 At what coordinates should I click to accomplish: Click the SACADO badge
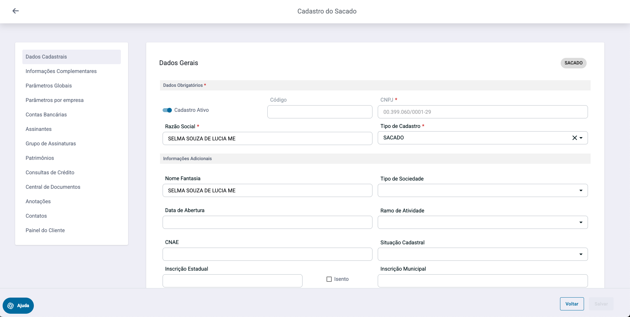click(573, 63)
